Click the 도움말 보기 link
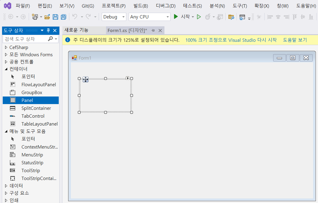 295,40
